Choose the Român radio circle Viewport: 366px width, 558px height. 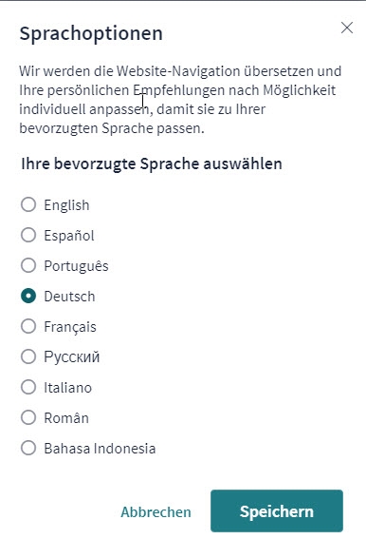click(28, 417)
